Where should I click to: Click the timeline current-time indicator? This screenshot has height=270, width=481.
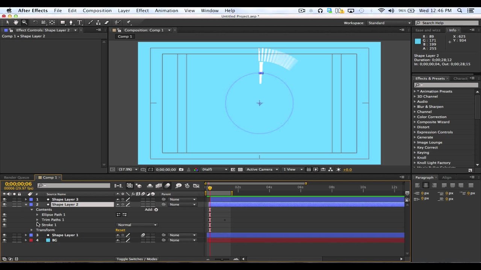click(210, 188)
